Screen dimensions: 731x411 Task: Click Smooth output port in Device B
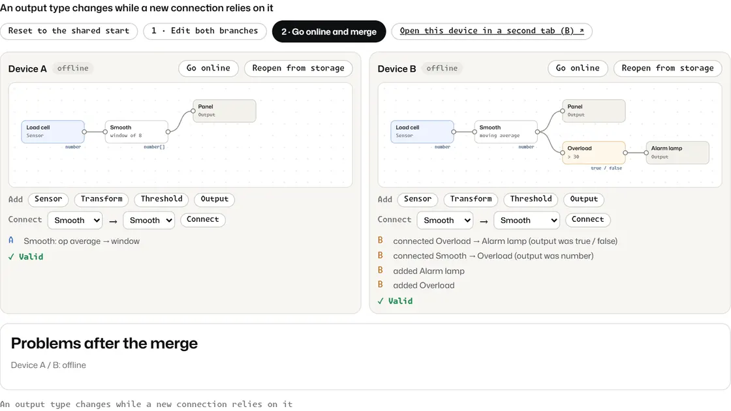point(537,132)
